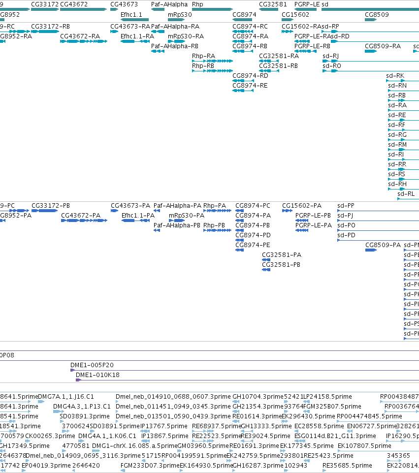Open protein CG8974-PE
This screenshot has height=473, width=419.
coord(253,245)
